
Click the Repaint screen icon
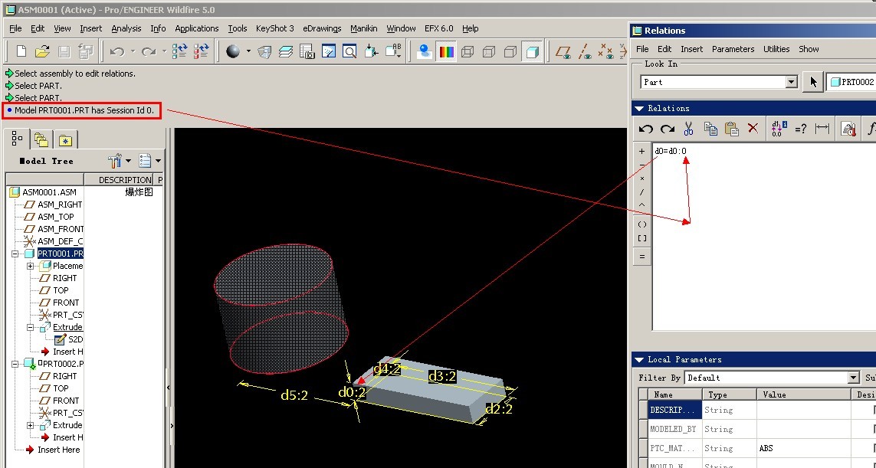tap(329, 52)
